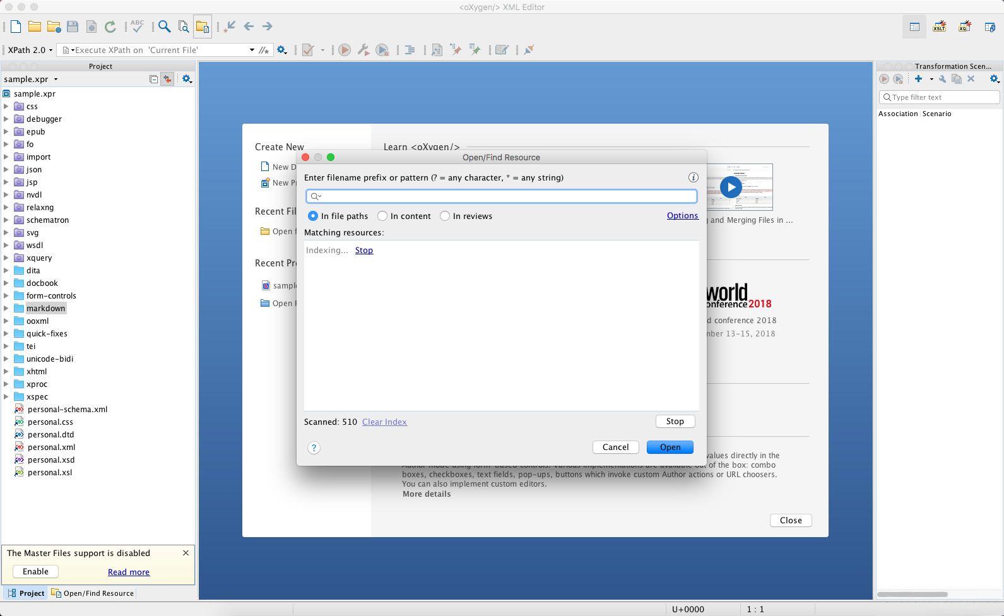The height and width of the screenshot is (616, 1004).
Task: Click Cancel in Open/Find Resource dialog
Action: click(616, 447)
